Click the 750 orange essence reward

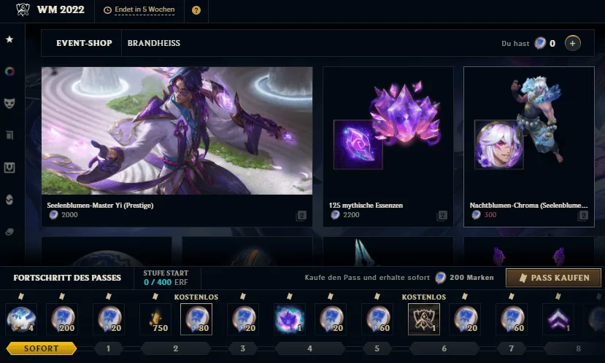click(155, 319)
